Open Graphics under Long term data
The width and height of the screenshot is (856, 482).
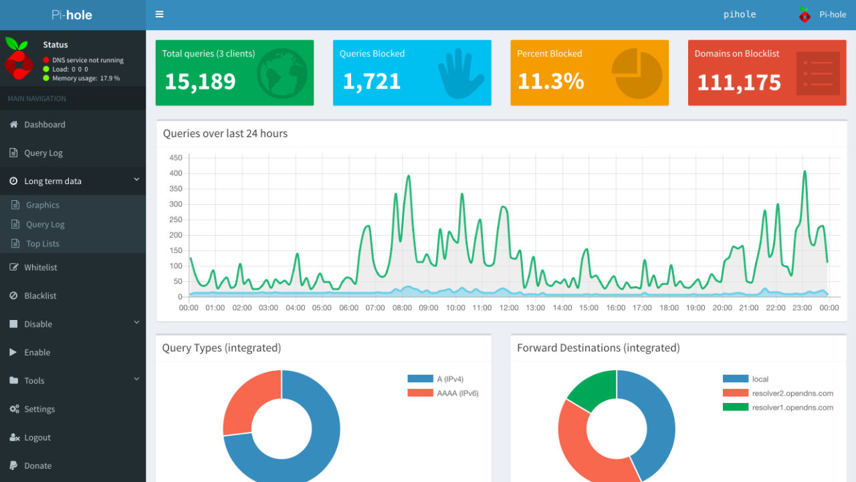click(43, 205)
